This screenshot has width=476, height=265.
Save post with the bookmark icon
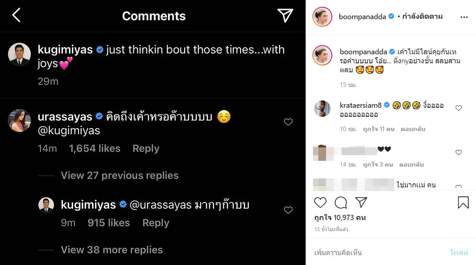point(463,203)
